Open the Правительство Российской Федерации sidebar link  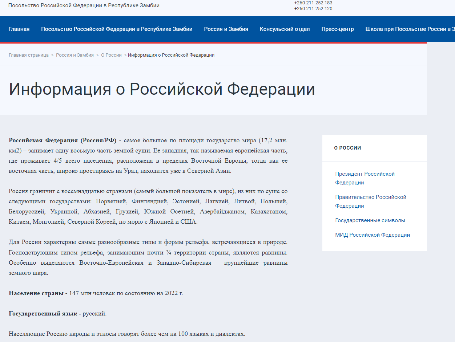[370, 201]
